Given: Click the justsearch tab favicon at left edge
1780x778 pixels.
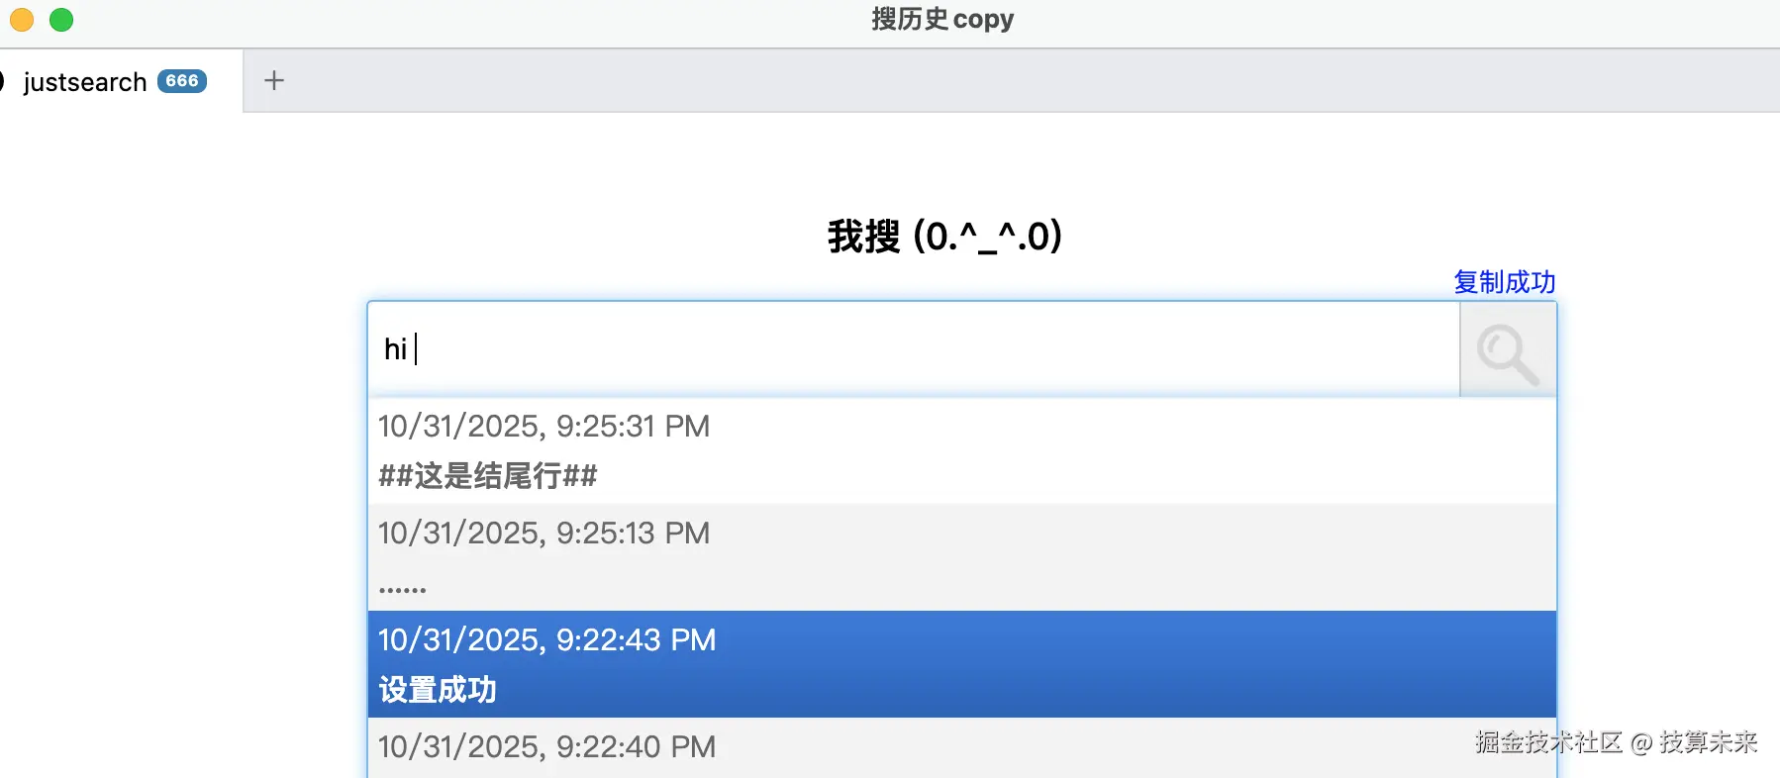Looking at the screenshot, I should coord(3,81).
